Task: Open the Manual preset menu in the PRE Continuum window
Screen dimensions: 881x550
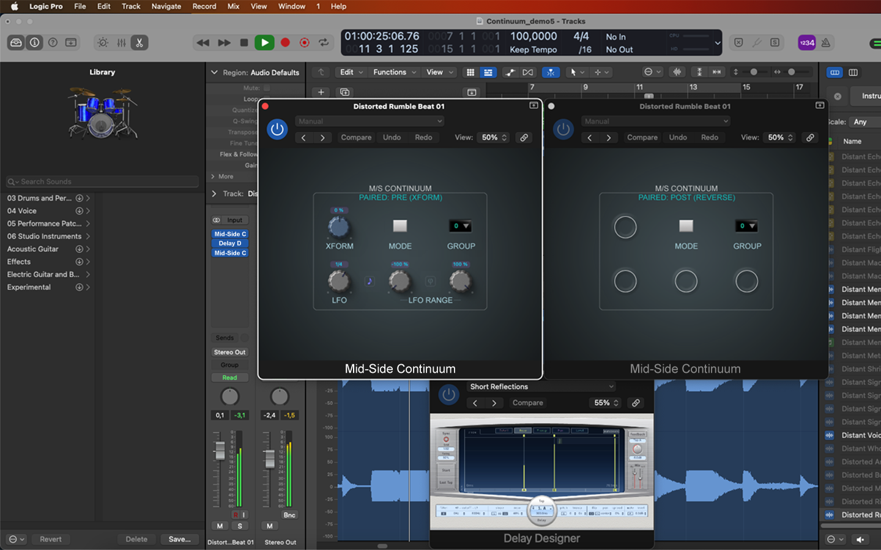Action: pos(370,121)
